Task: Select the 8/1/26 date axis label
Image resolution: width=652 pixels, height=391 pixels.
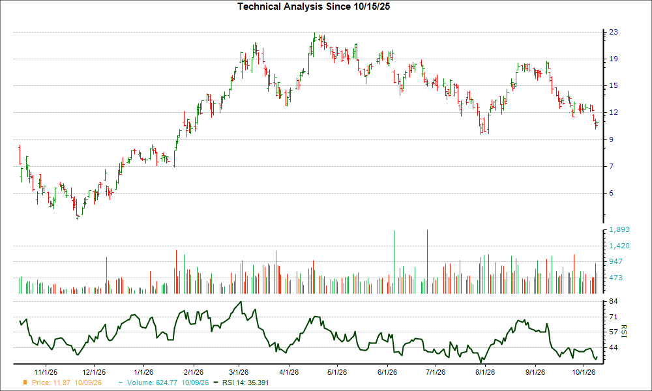Action: click(x=485, y=372)
